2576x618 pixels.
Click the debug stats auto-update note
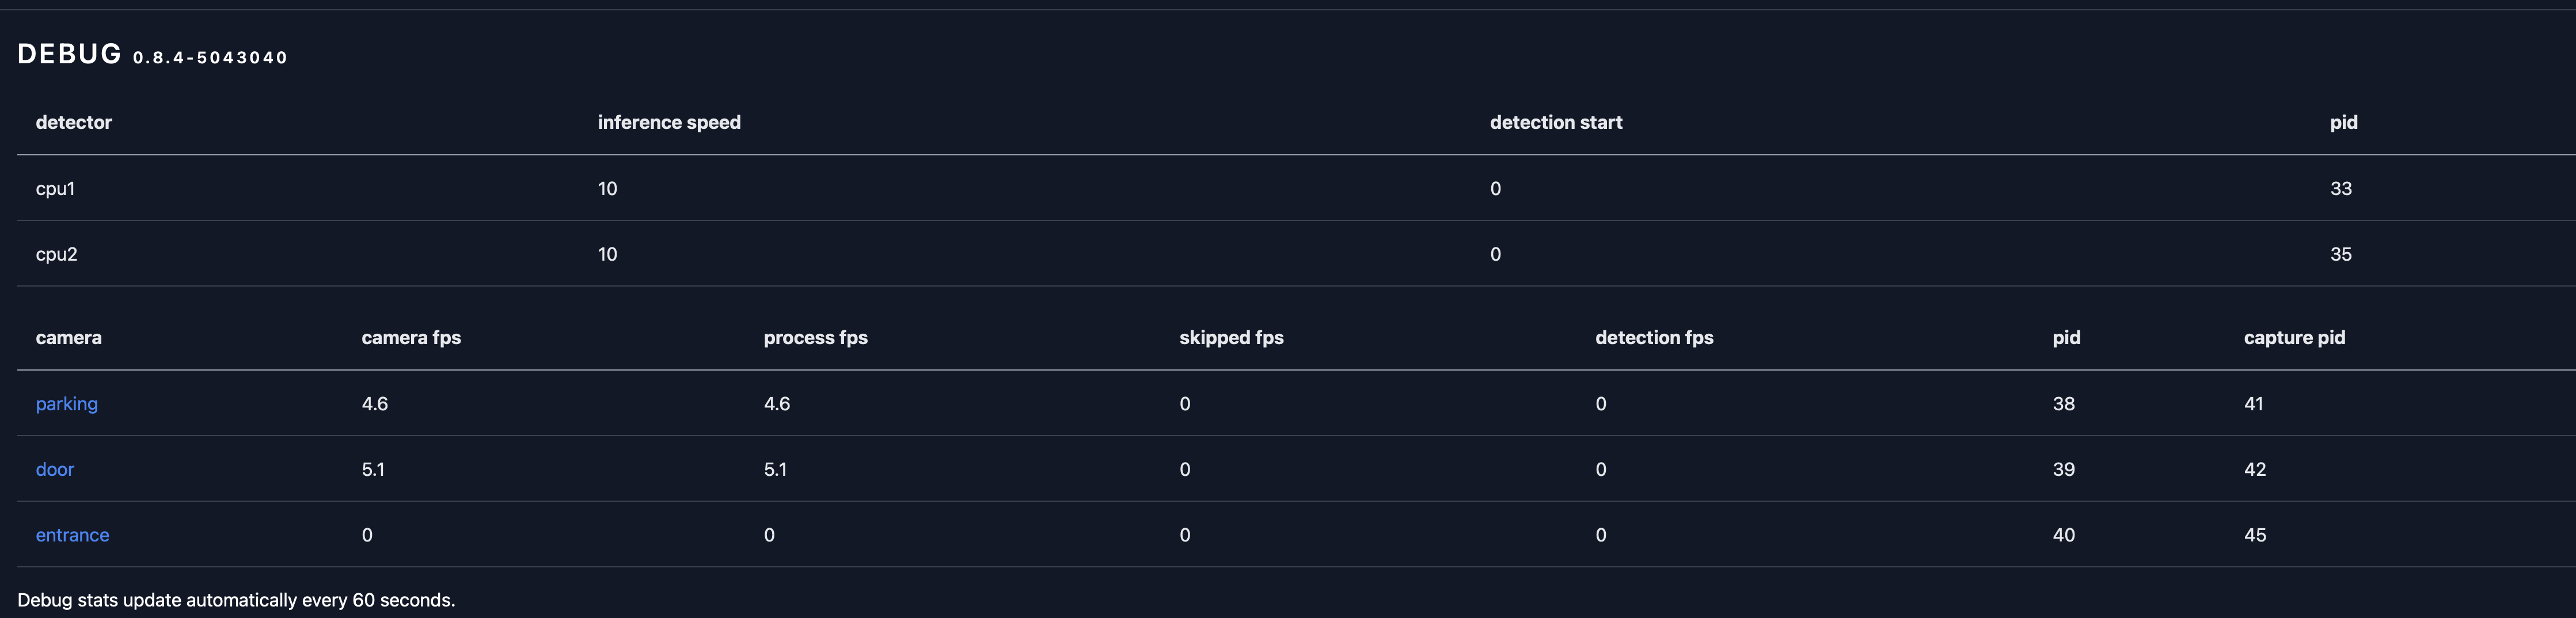(236, 600)
